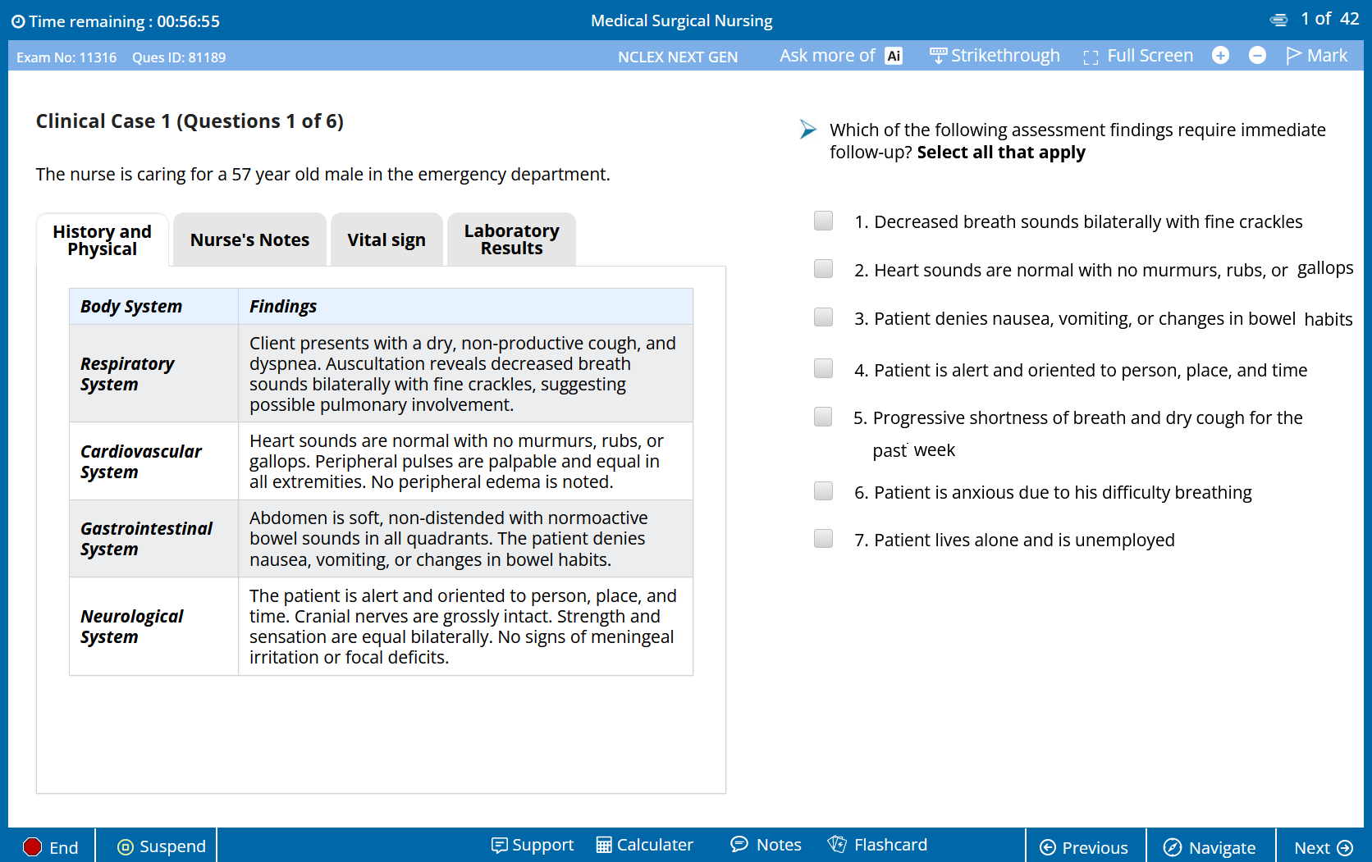Click the Medical Surgical Nursing title
Viewport: 1372px width, 862px height.
coord(682,21)
